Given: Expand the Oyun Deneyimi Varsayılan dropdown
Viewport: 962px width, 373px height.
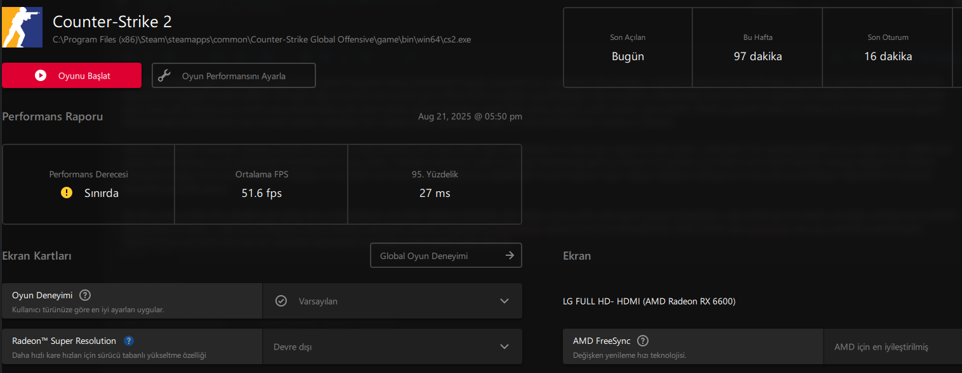Looking at the screenshot, I should [x=392, y=301].
